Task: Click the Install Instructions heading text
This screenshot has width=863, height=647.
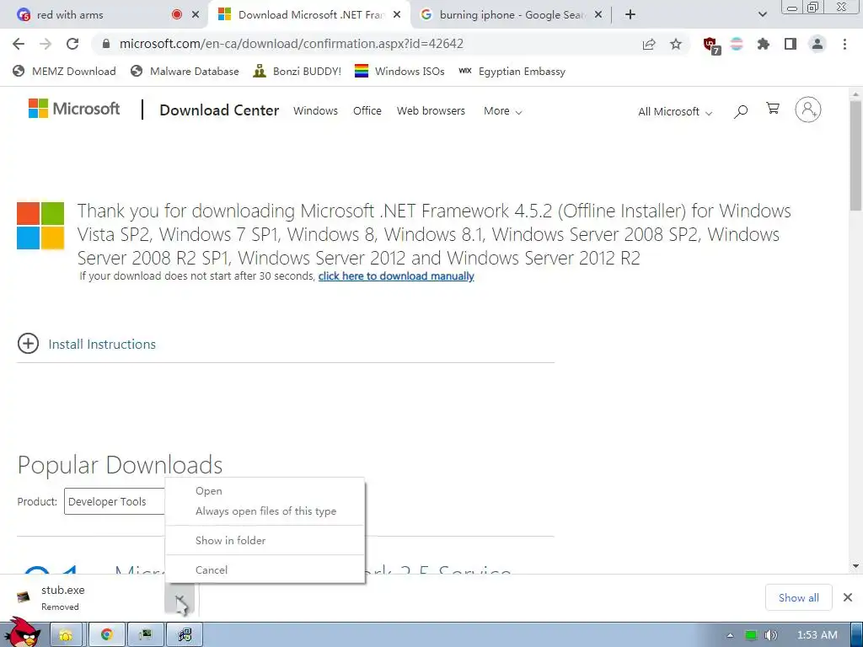Action: click(x=102, y=345)
